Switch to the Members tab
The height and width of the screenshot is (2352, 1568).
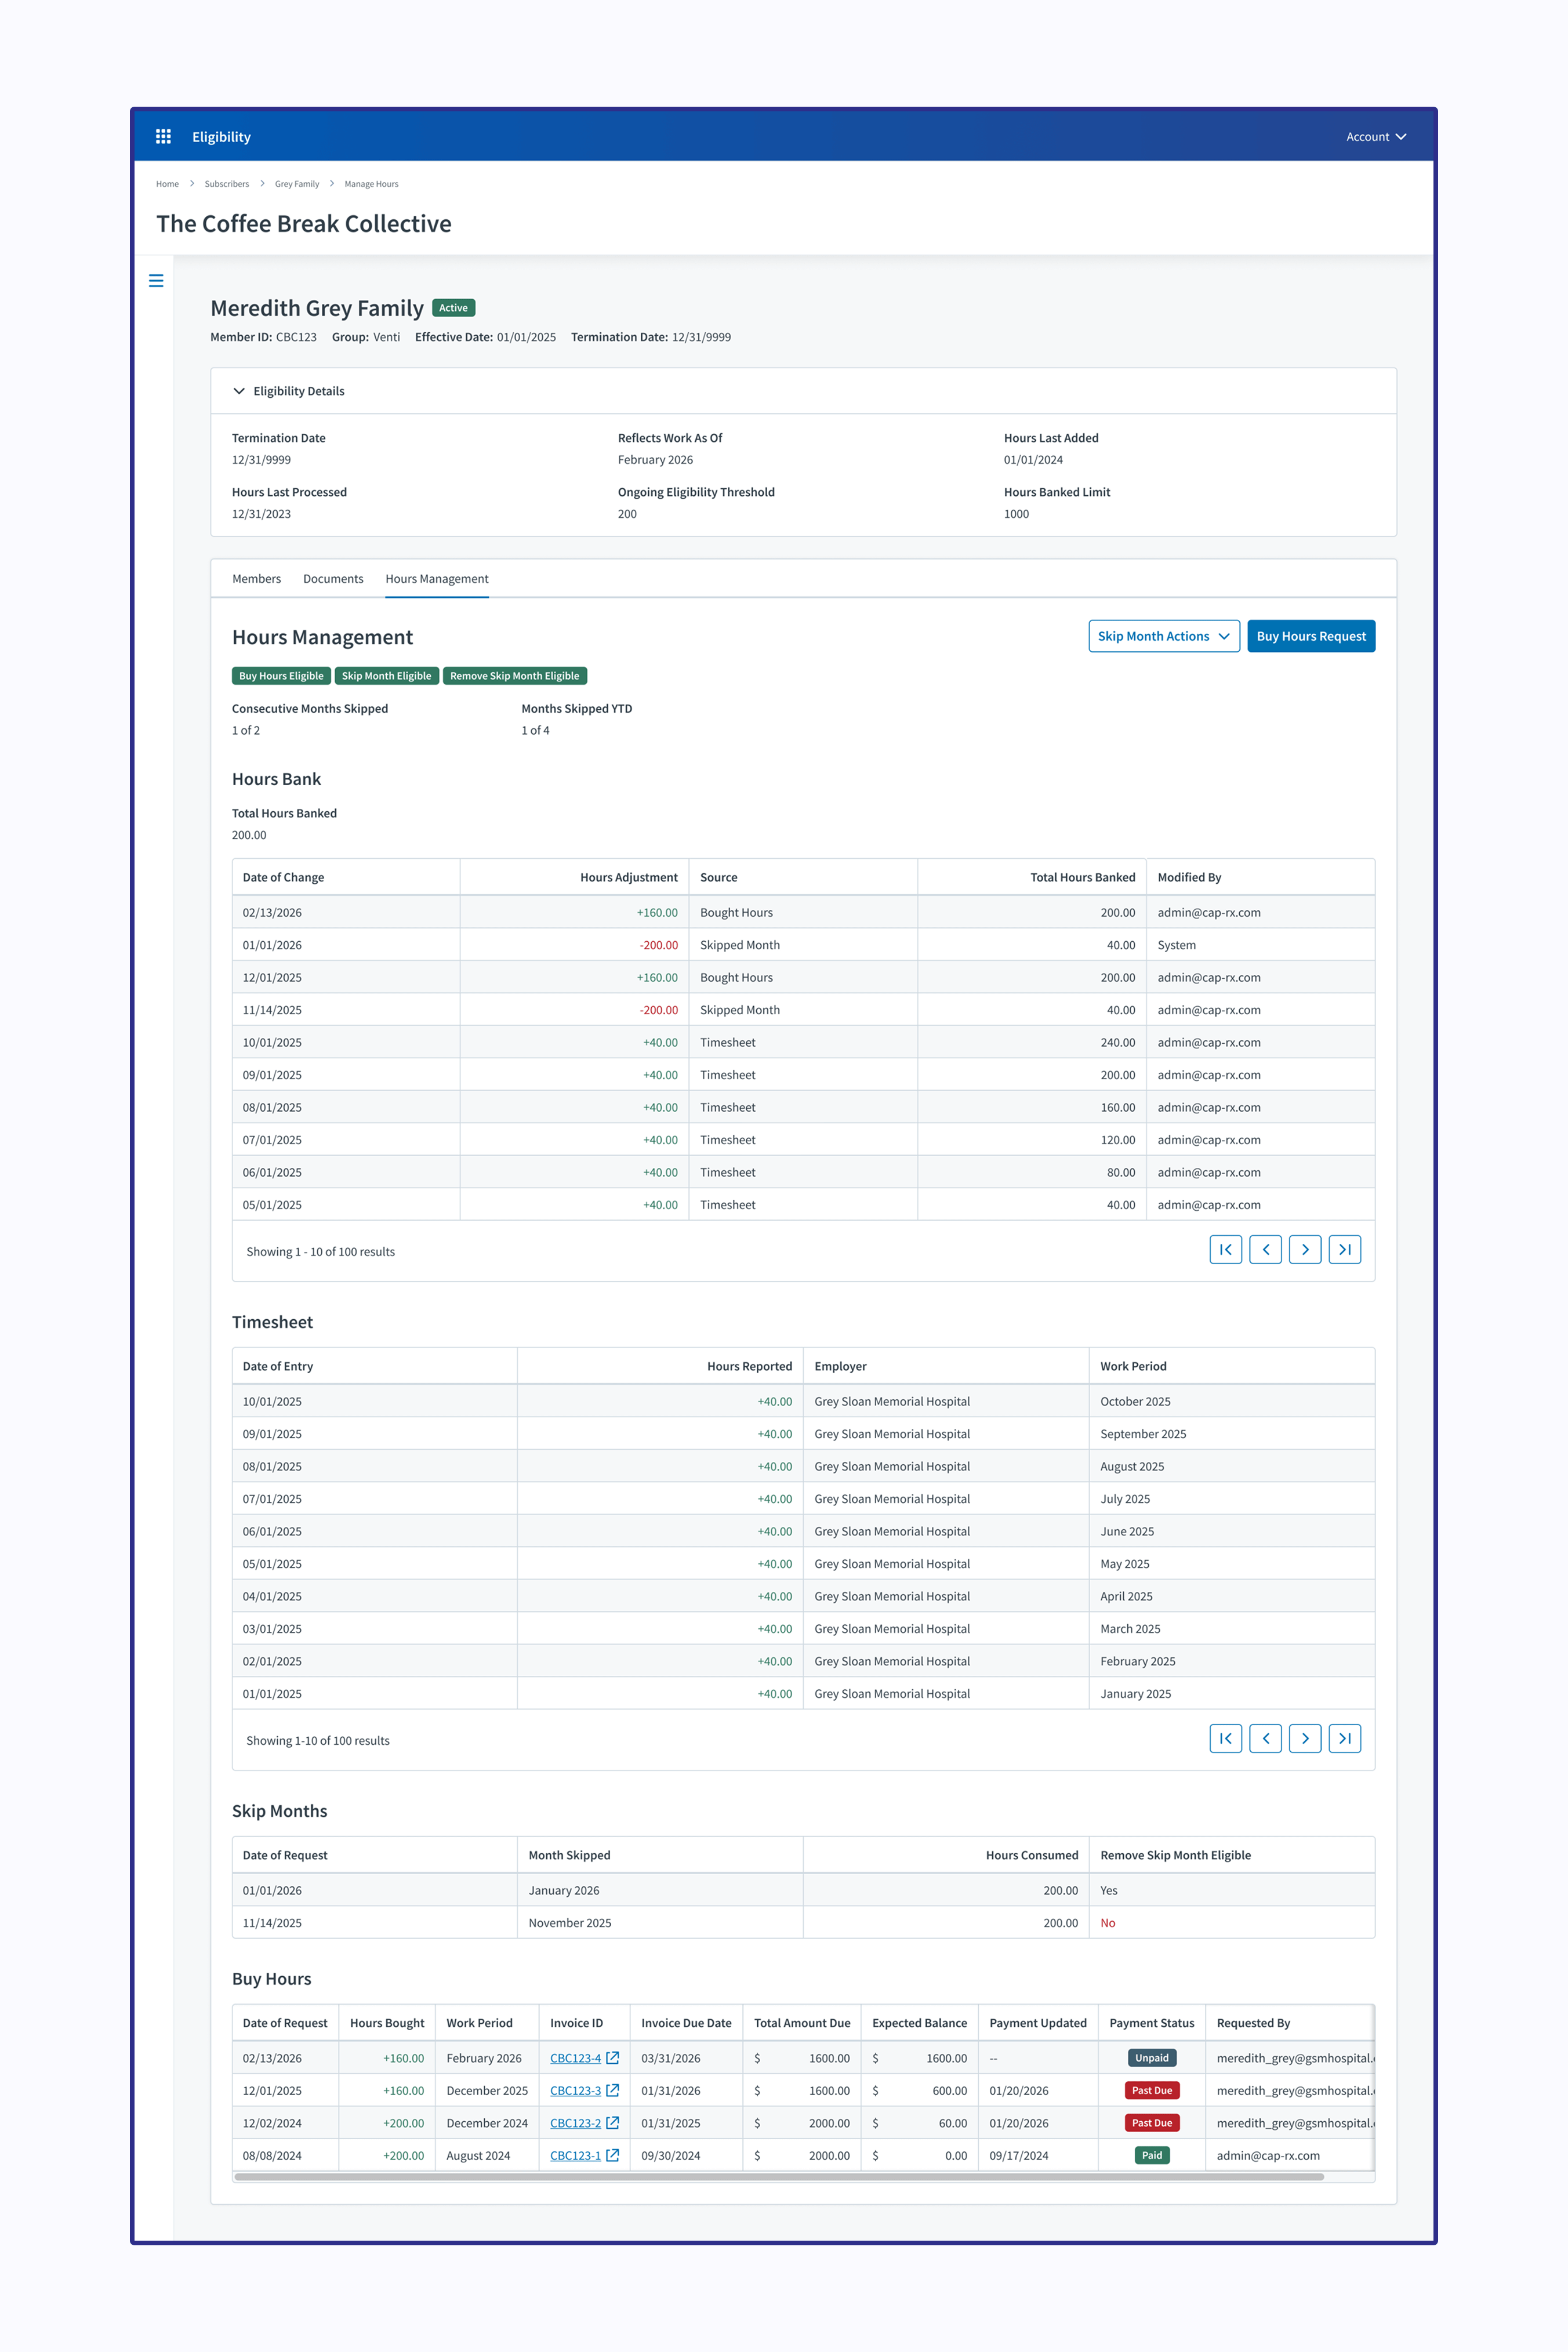pos(256,579)
